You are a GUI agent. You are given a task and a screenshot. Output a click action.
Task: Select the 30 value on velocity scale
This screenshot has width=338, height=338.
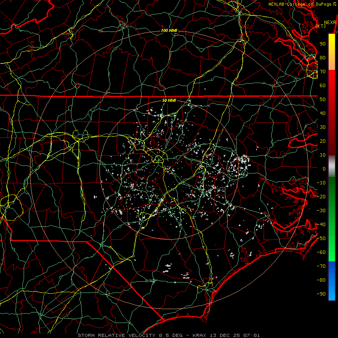(x=323, y=127)
